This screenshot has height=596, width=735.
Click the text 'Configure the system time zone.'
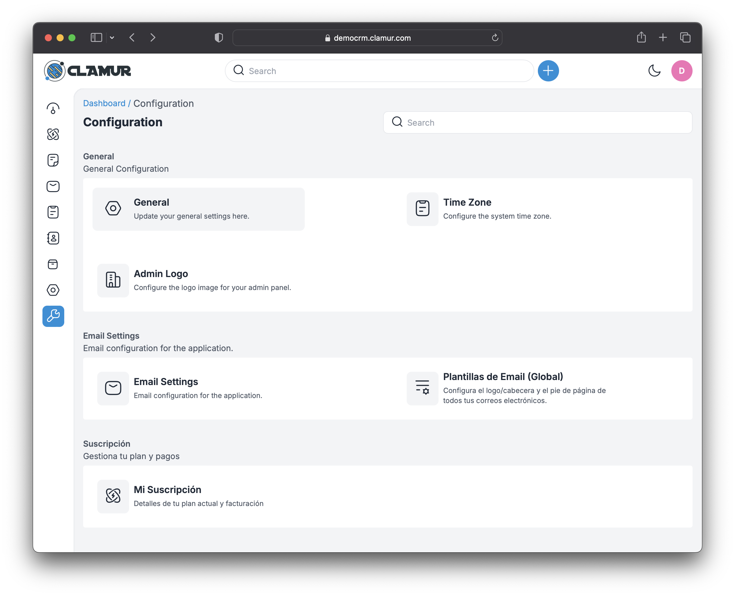click(497, 216)
